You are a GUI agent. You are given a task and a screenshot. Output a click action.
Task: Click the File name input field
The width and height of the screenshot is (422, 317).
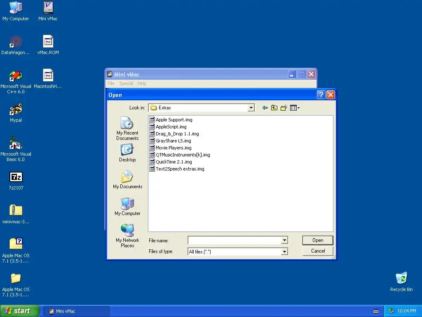(234, 240)
